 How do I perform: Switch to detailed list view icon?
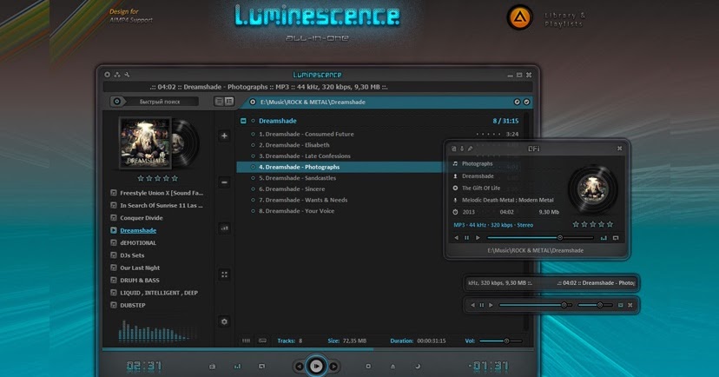pyautogui.click(x=229, y=102)
